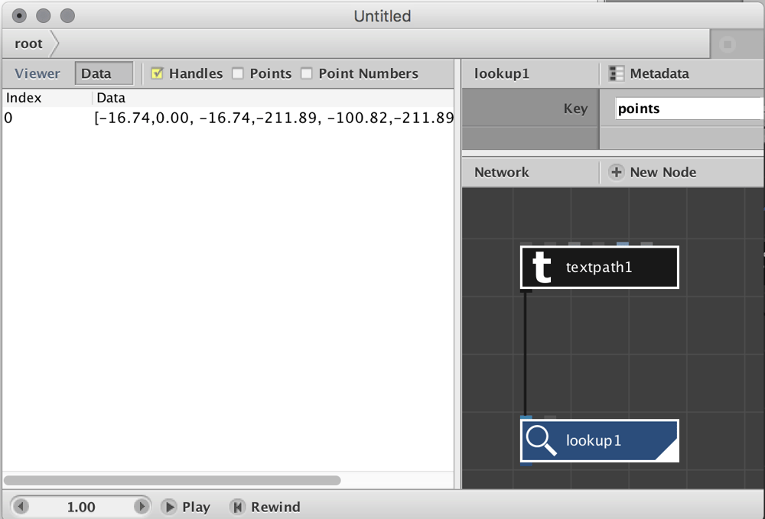Minimize the Untitled window
The width and height of the screenshot is (765, 519).
[x=44, y=15]
